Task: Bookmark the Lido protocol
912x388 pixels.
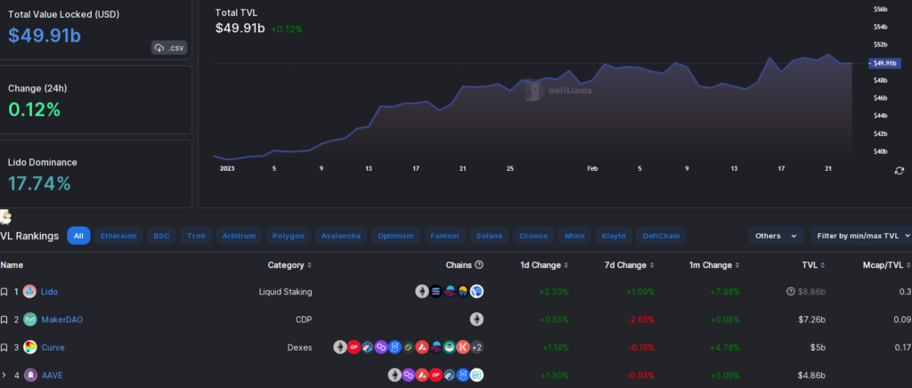Action: [4, 292]
